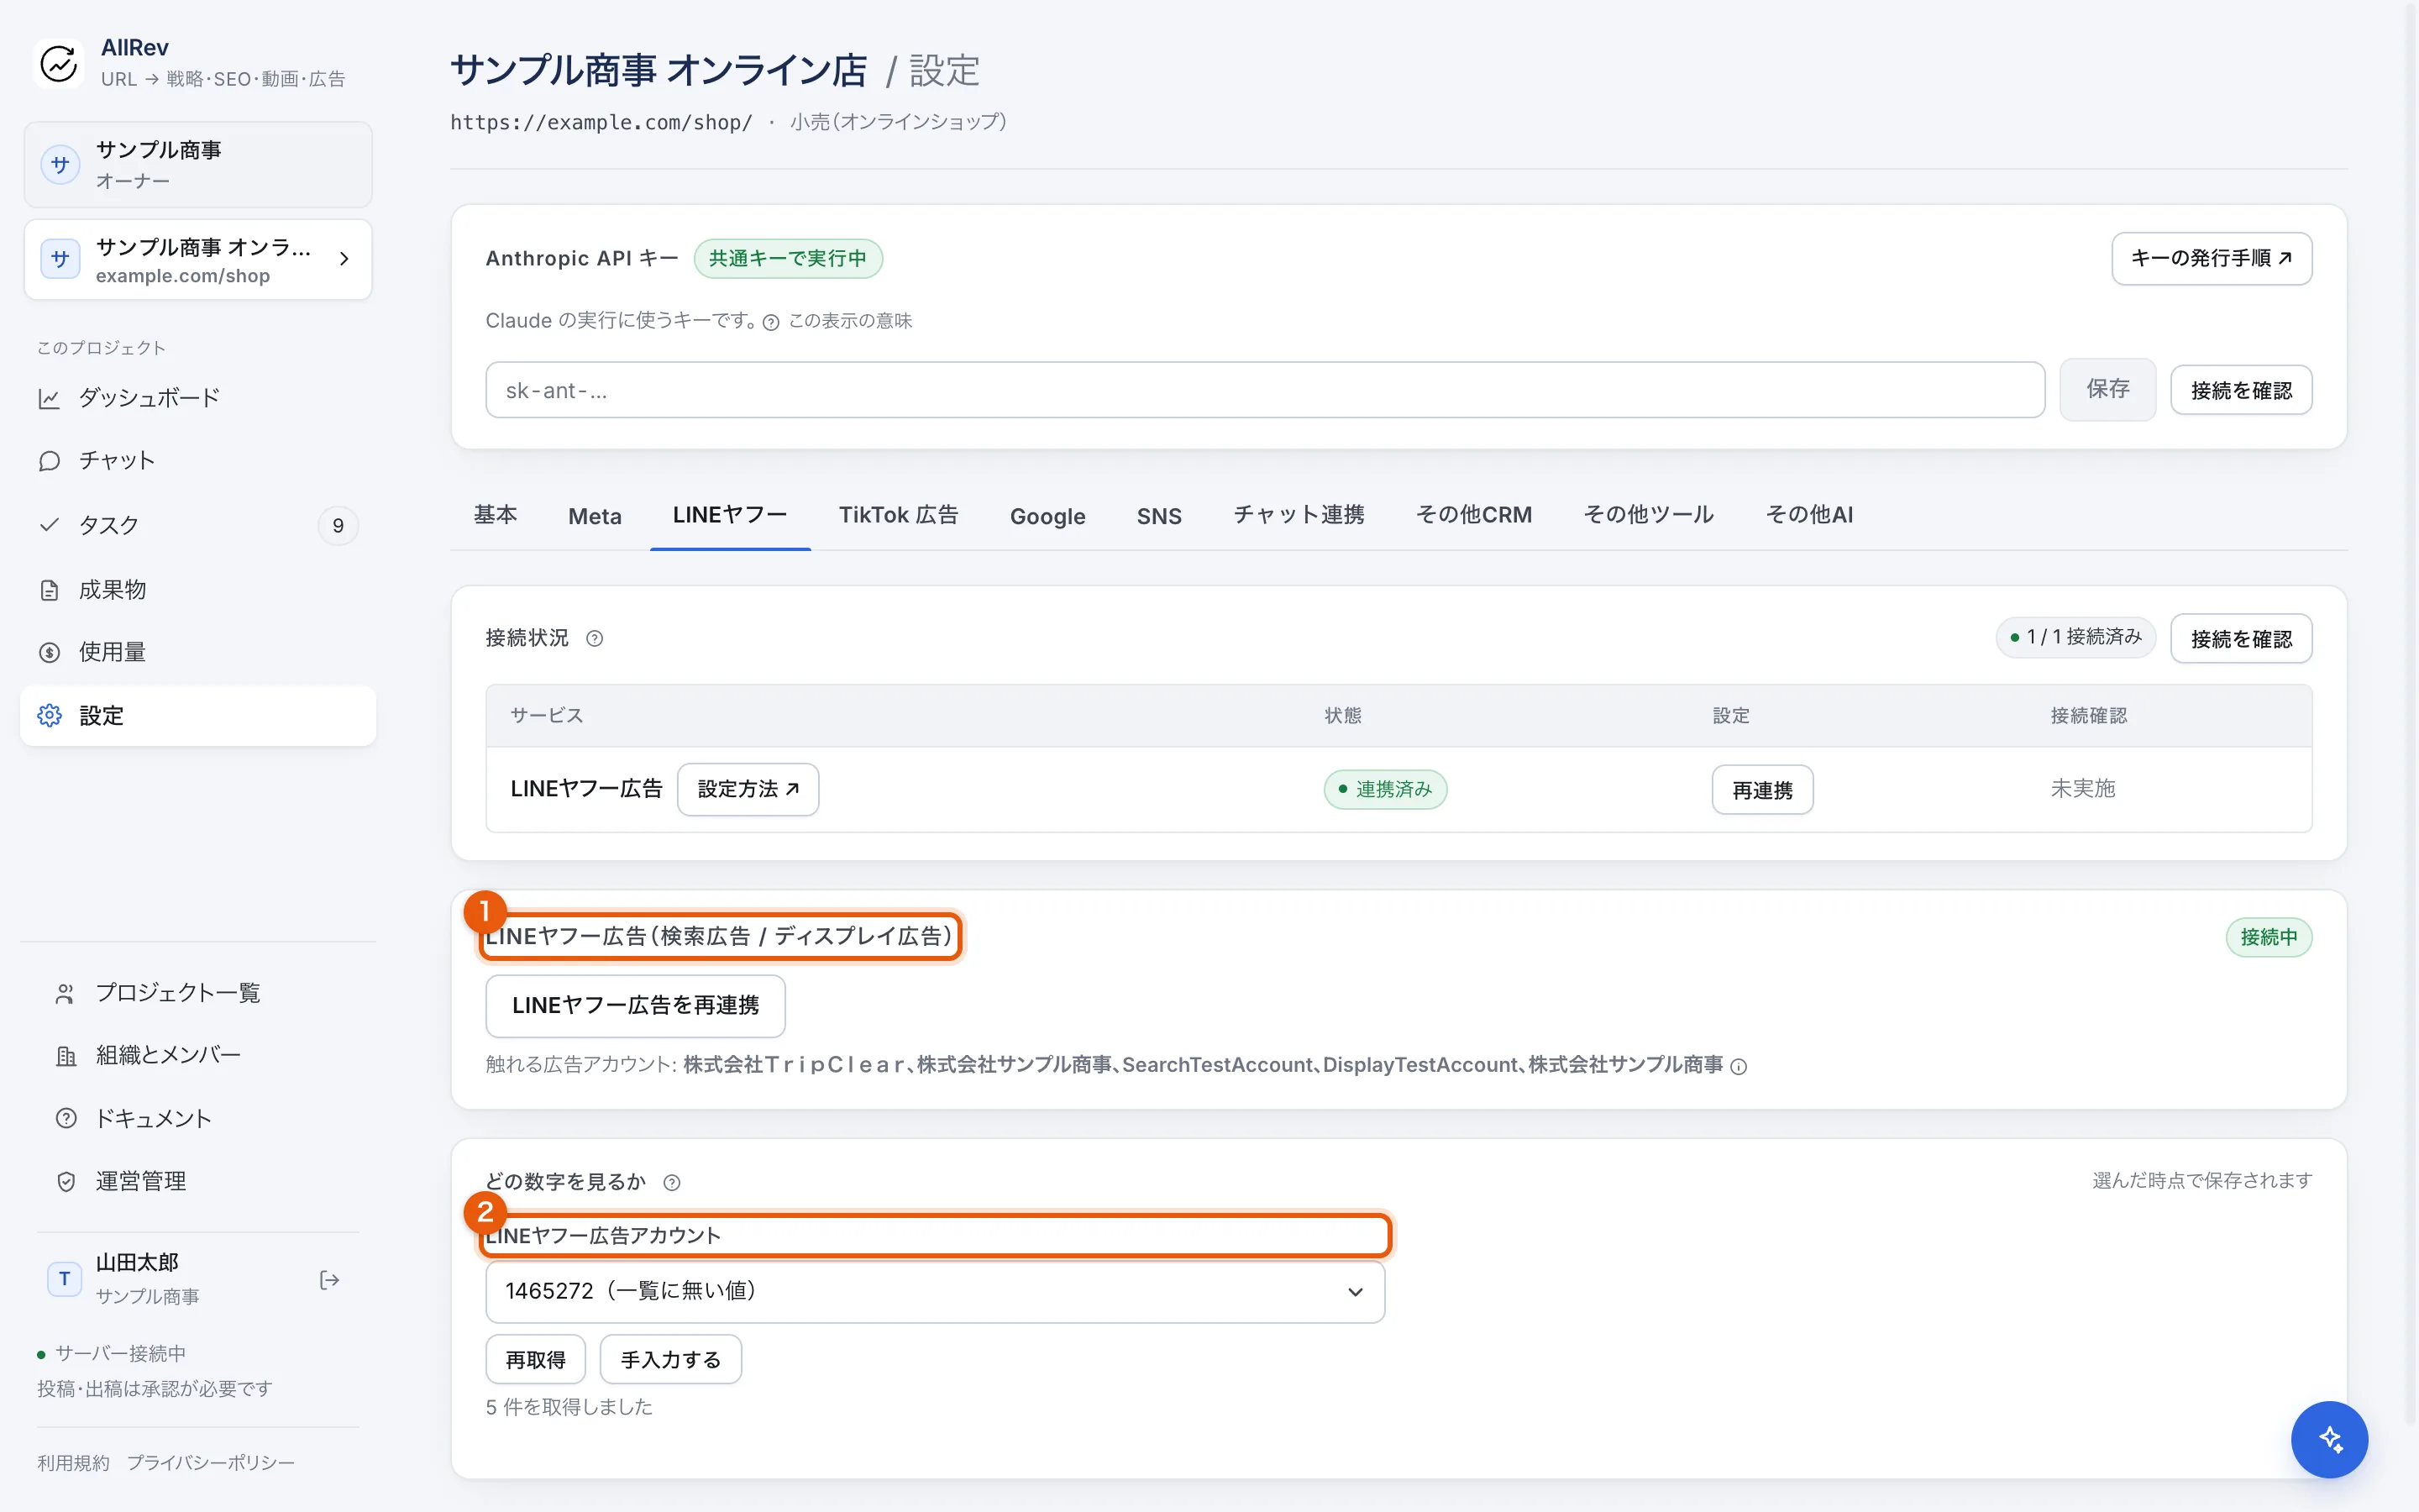This screenshot has height=1512, width=2419.
Task: Open Usage (使用量) in sidebar
Action: (x=198, y=652)
